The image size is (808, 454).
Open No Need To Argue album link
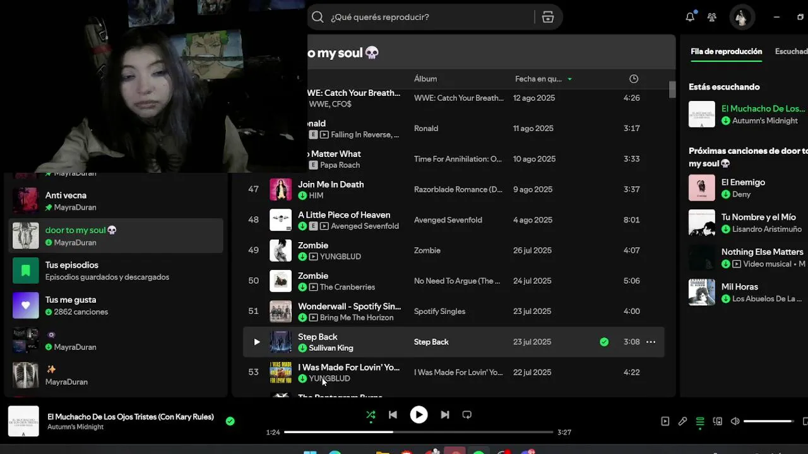457,281
